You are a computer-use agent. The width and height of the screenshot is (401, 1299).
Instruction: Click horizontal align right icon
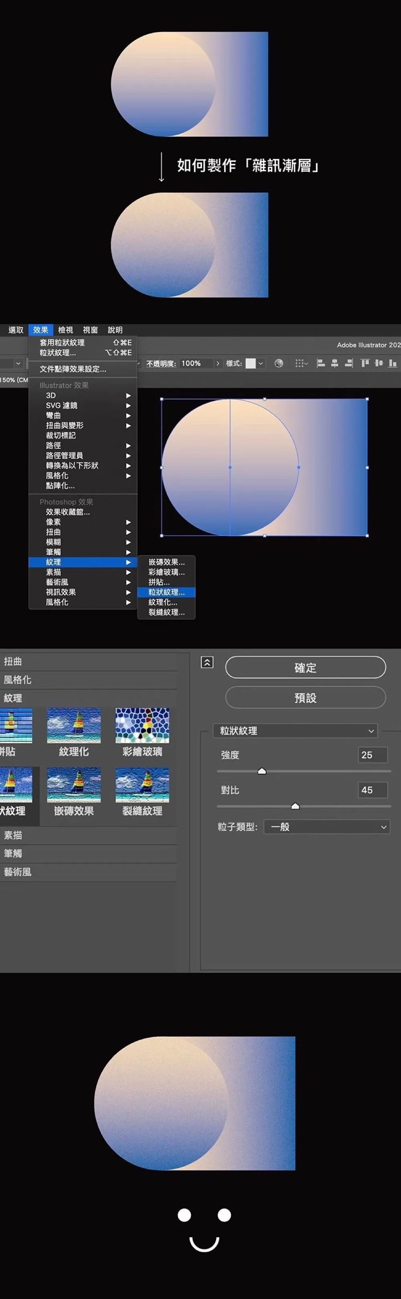348,363
